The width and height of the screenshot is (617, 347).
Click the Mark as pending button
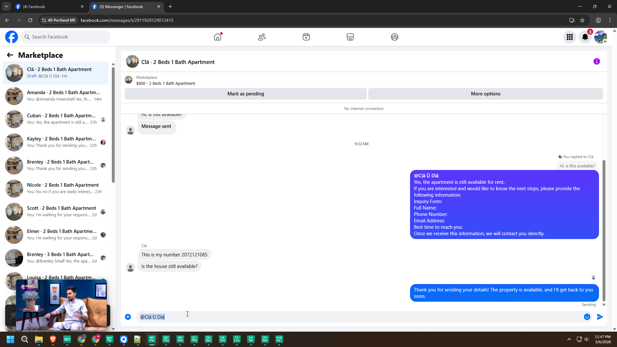click(x=246, y=94)
